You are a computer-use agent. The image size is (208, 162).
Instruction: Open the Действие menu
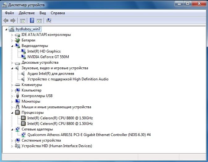pos(27,13)
